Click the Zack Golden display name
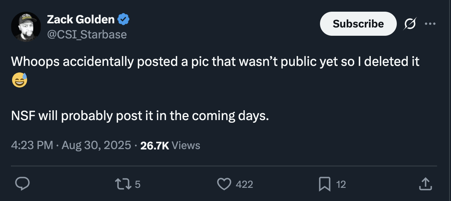The height and width of the screenshot is (201, 451). point(81,20)
